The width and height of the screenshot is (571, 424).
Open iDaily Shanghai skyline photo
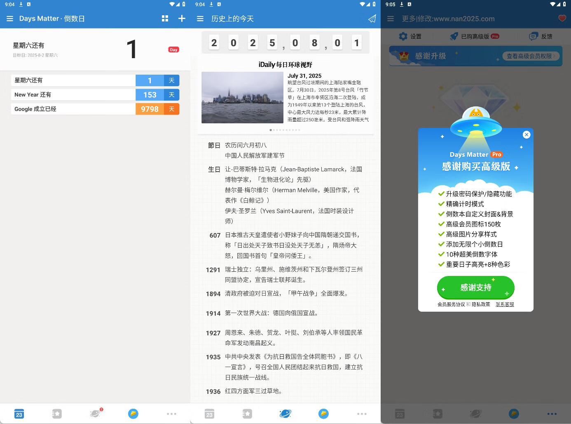coord(242,97)
